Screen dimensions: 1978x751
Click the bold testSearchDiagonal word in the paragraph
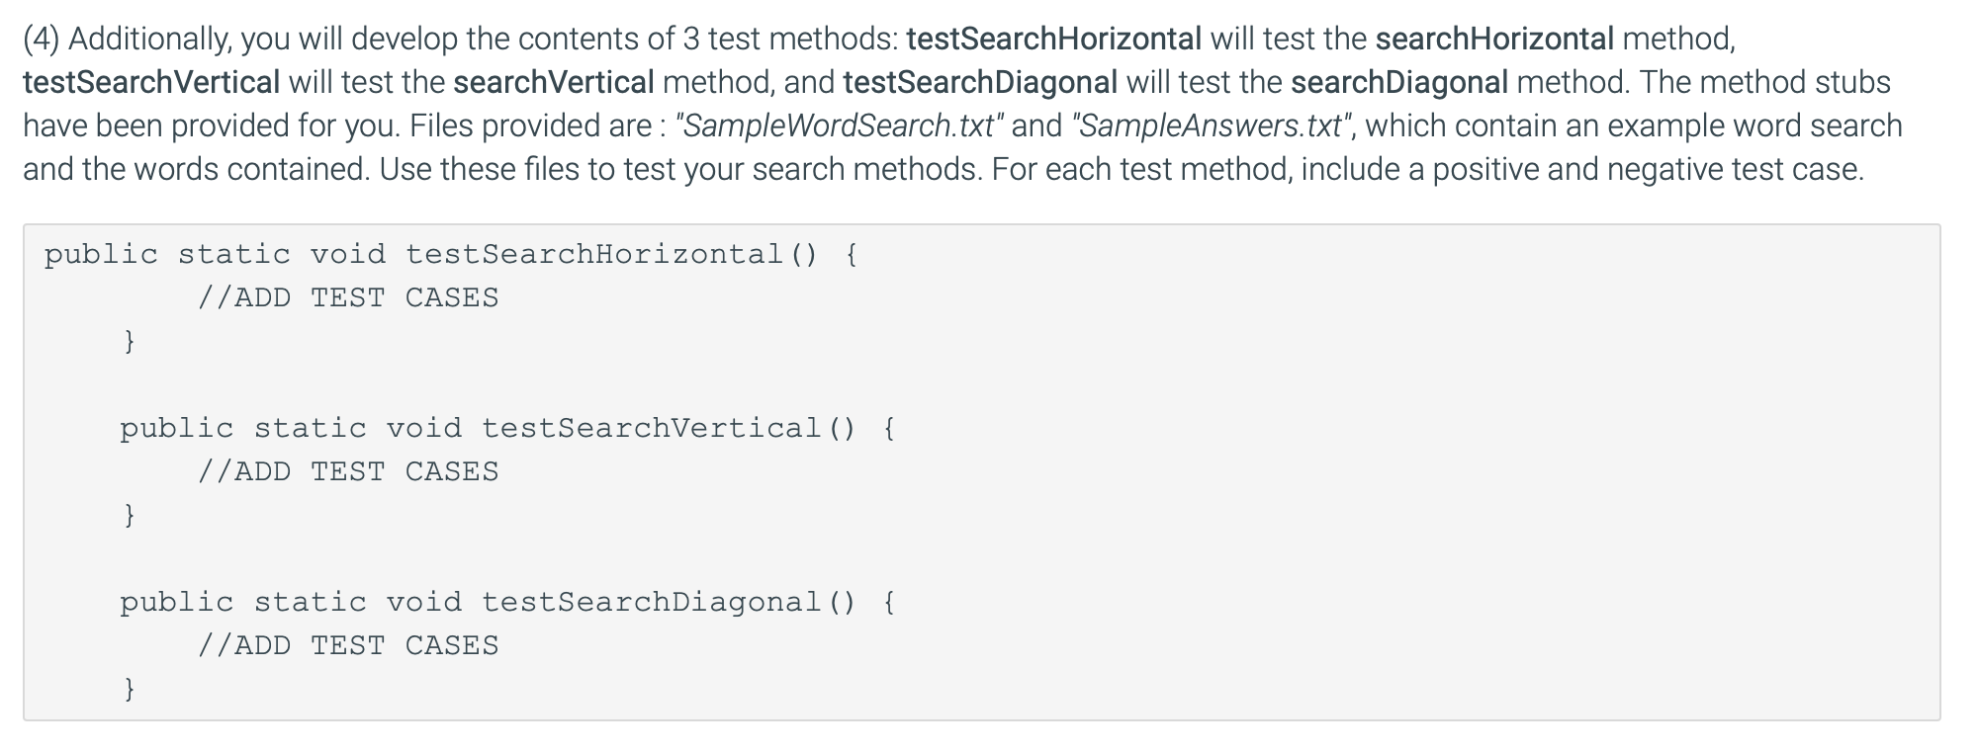980,82
